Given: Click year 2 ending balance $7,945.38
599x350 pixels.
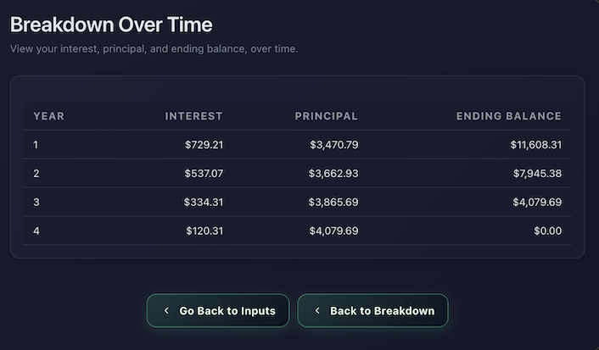Looking at the screenshot, I should 538,174.
